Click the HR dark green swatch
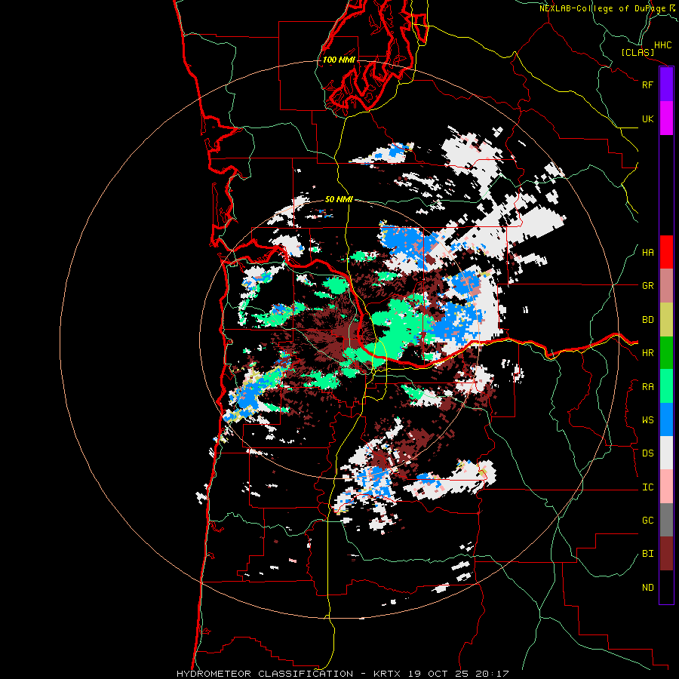This screenshot has height=679, width=679. tap(666, 353)
